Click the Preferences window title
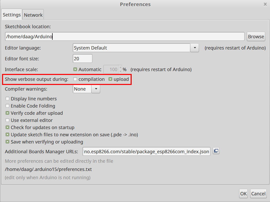Screen dimensions: 270x202 click(135, 4)
